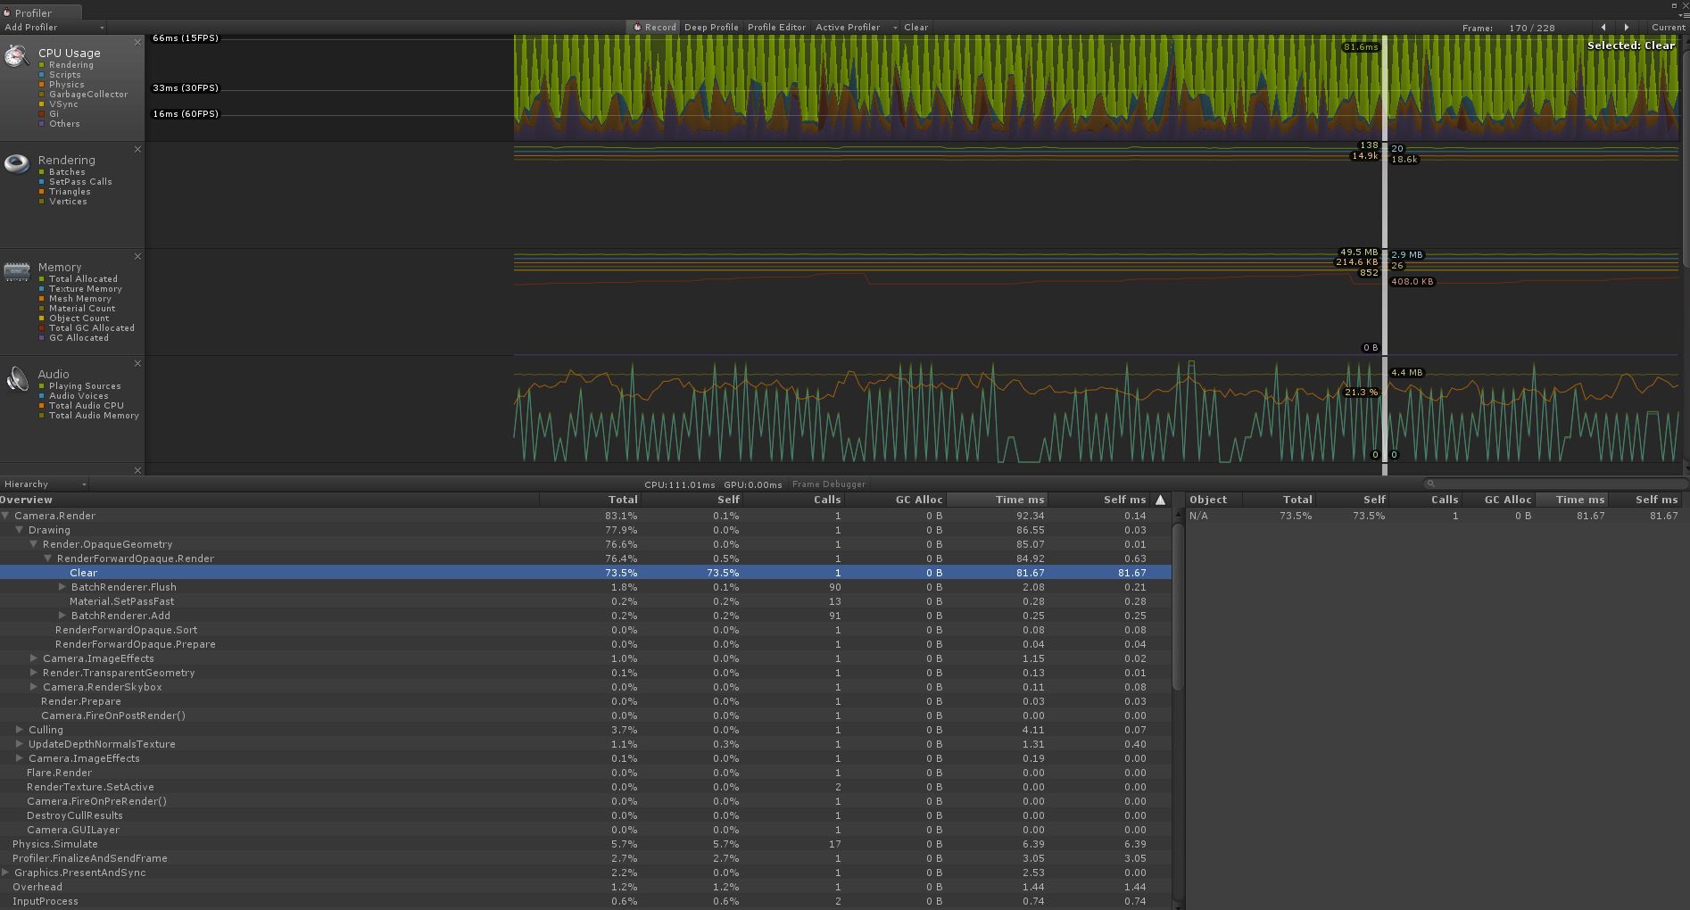
Task: Enable Deep Profile mode
Action: pos(711,27)
